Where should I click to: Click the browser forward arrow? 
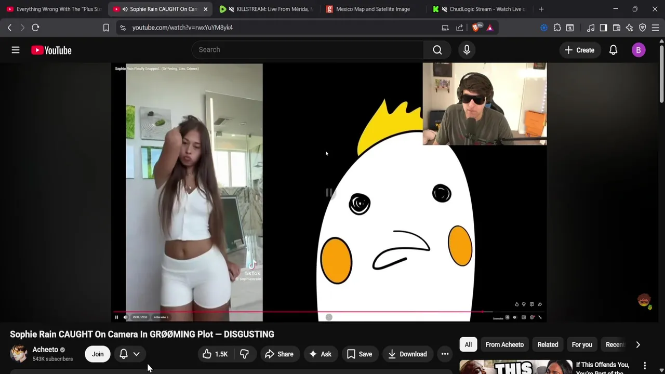click(x=22, y=28)
